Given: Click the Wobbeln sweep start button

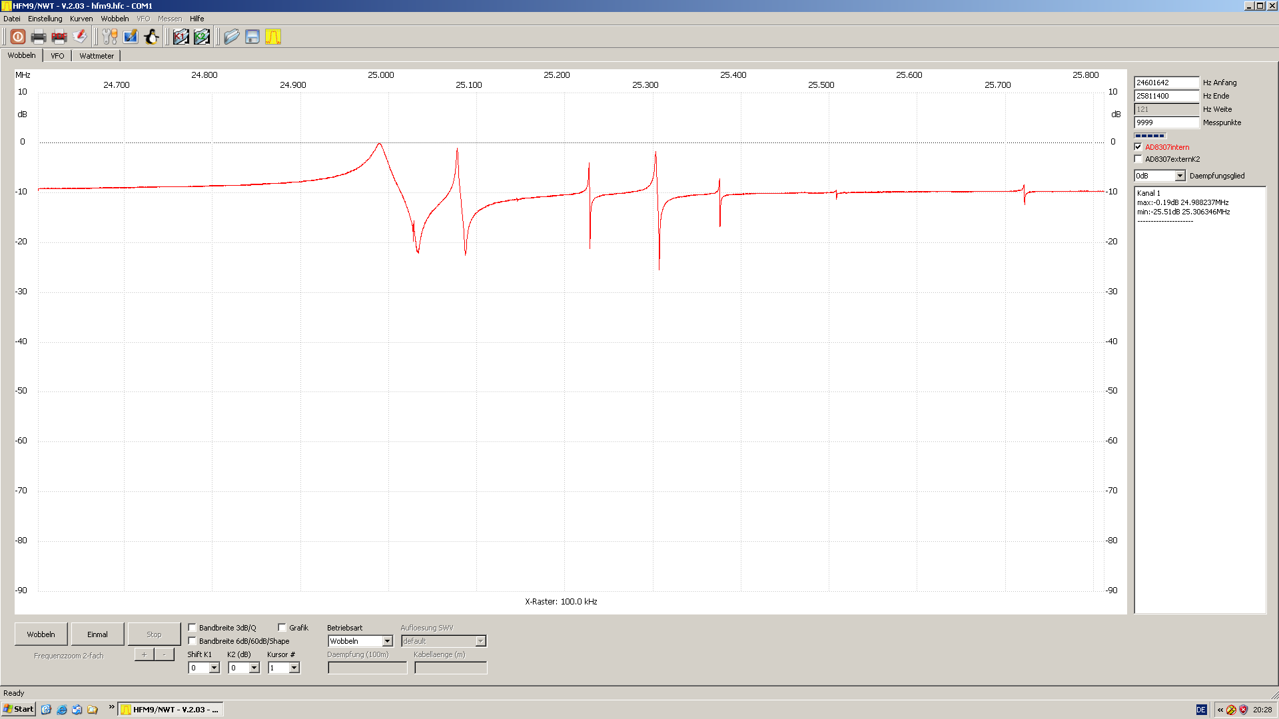Looking at the screenshot, I should (x=41, y=634).
